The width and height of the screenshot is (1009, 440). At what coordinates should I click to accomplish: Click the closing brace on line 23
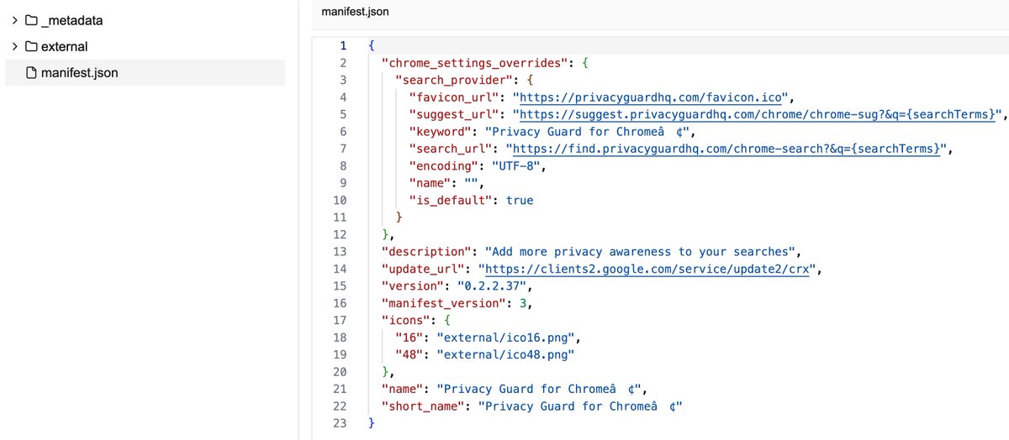(371, 423)
